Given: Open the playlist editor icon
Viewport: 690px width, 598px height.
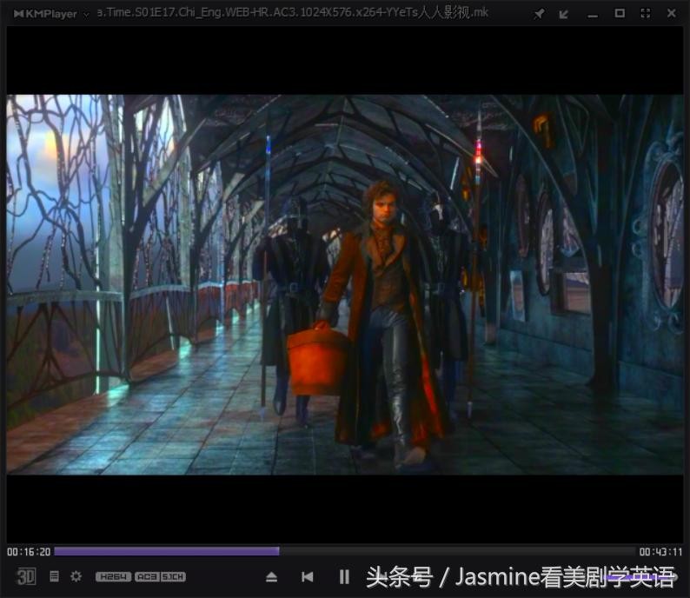Looking at the screenshot, I should 54,576.
